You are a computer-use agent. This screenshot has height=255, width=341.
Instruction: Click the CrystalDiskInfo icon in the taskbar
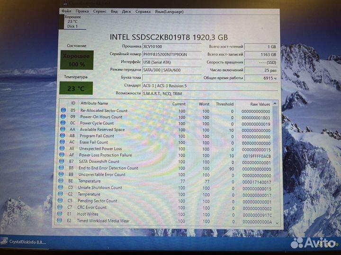(x=4, y=242)
